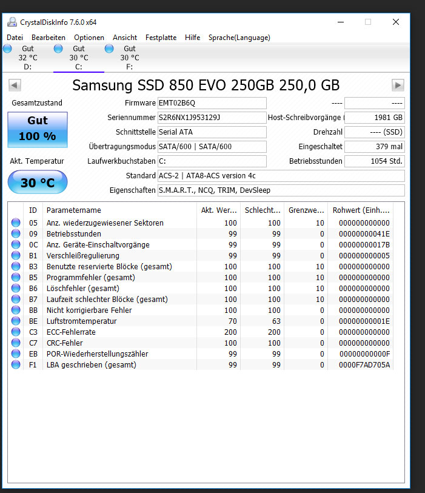Click status orb for attribute 0C row

click(16, 244)
